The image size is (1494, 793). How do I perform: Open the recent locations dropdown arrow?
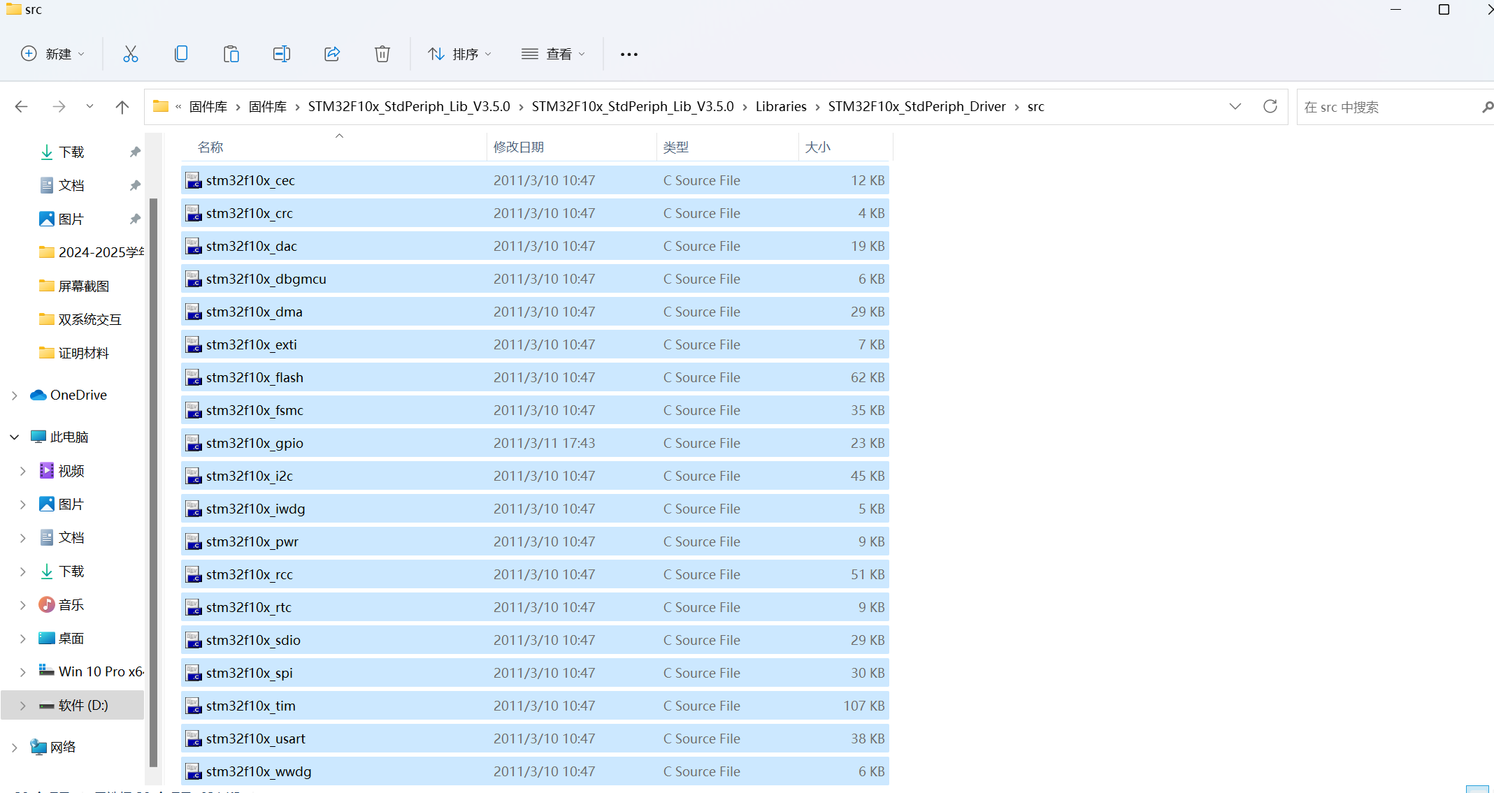(x=89, y=107)
